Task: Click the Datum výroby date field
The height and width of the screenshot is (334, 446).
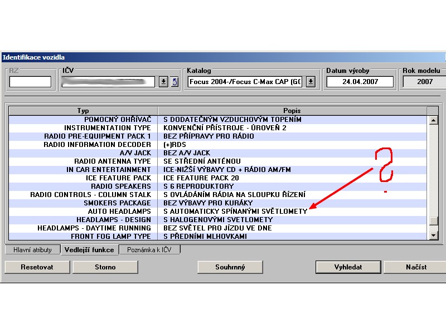Action: coord(360,82)
